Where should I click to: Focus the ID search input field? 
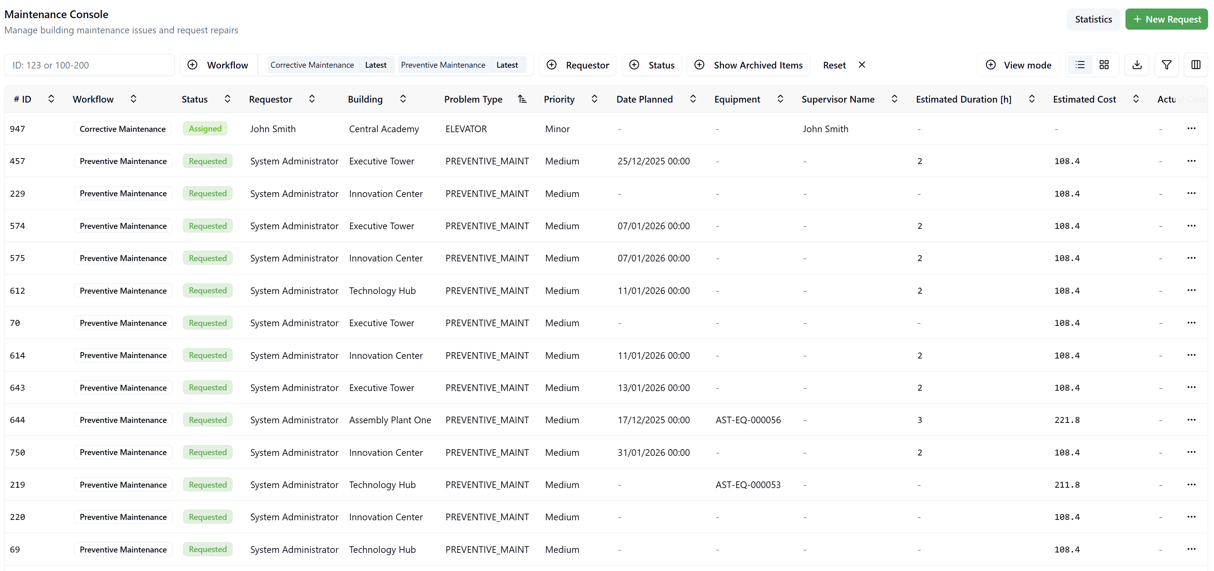[90, 65]
